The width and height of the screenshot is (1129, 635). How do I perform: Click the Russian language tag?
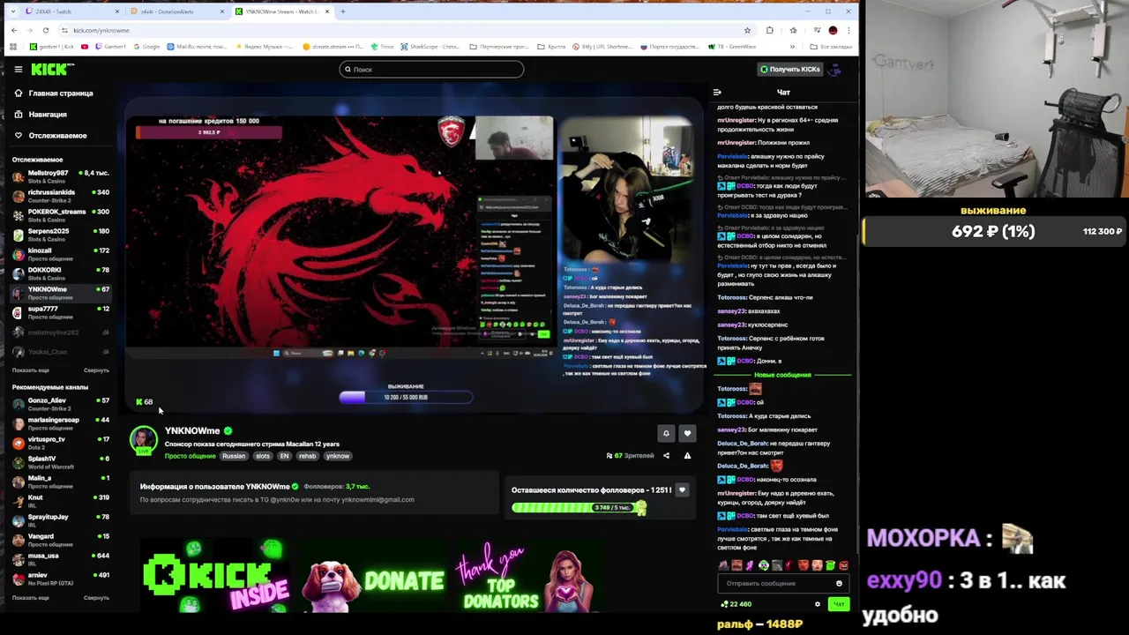(x=234, y=456)
